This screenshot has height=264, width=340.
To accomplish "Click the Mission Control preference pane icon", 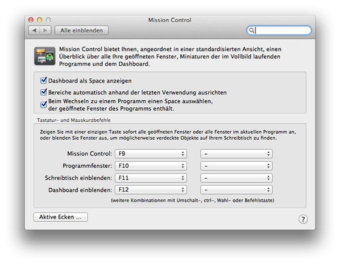I will [45, 56].
